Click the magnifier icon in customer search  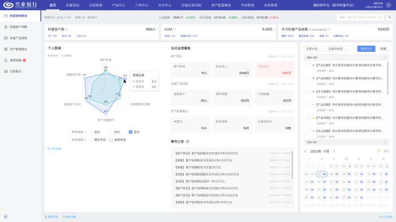click(x=380, y=17)
